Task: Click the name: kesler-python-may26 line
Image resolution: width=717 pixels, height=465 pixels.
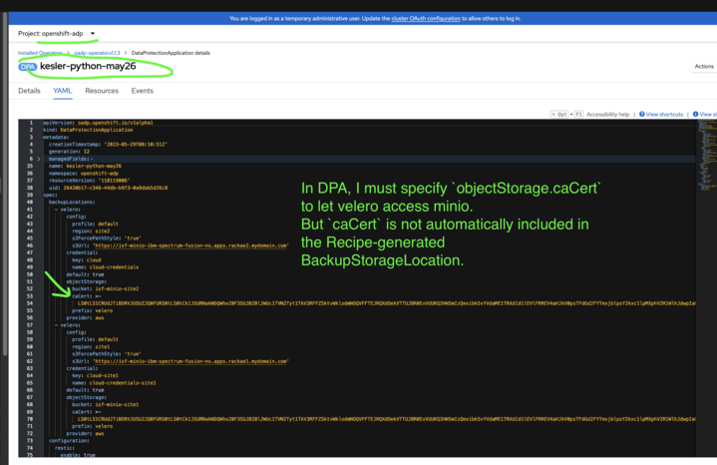Action: (x=85, y=166)
